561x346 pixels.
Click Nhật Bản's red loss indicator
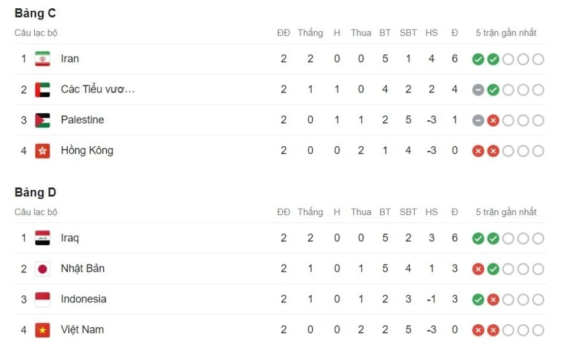click(x=478, y=269)
